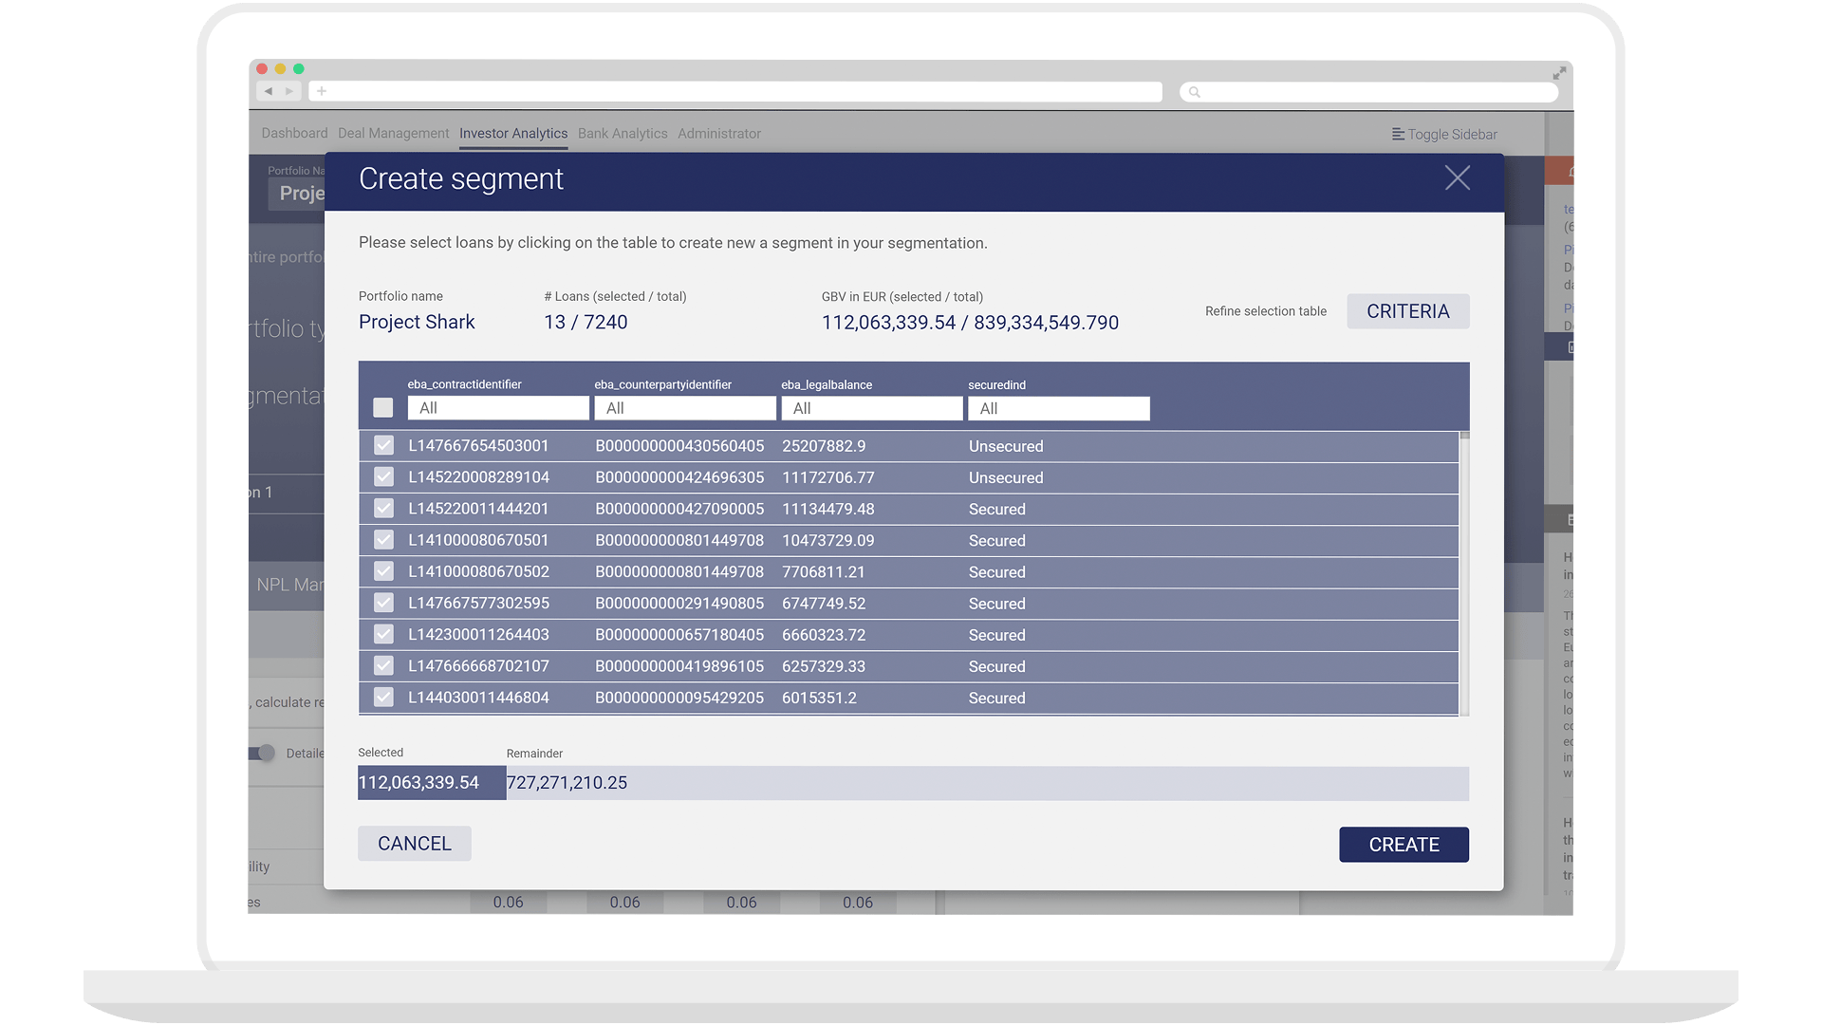The height and width of the screenshot is (1025, 1822).
Task: Open the eba_legalbalance All filter
Action: click(x=872, y=408)
